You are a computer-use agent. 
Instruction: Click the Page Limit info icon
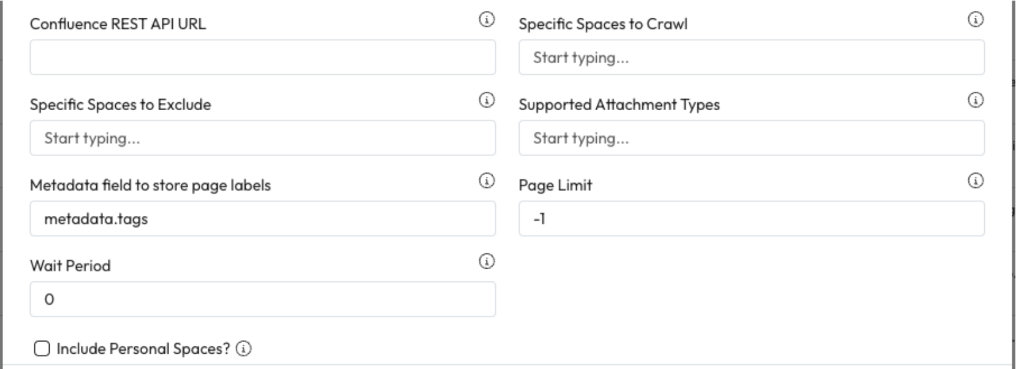[976, 181]
